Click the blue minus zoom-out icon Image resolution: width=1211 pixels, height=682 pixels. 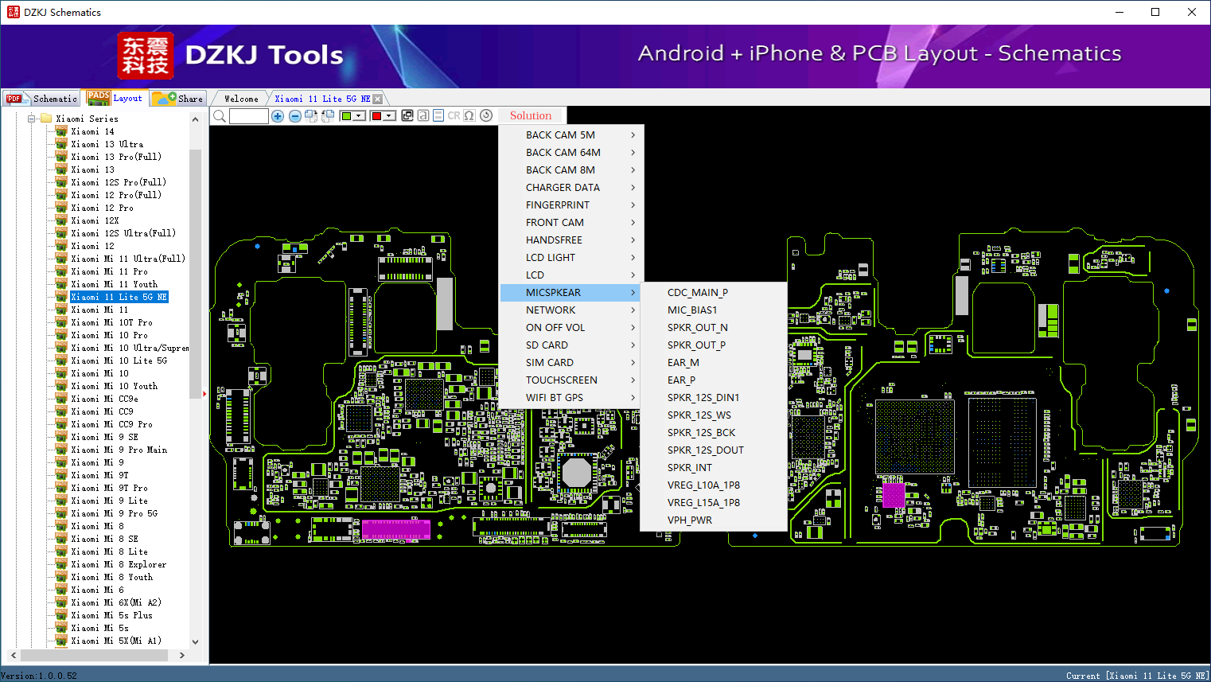[x=295, y=116]
